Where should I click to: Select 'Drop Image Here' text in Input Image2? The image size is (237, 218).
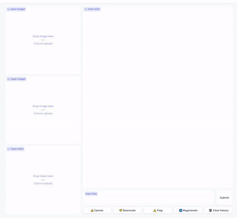(43, 106)
